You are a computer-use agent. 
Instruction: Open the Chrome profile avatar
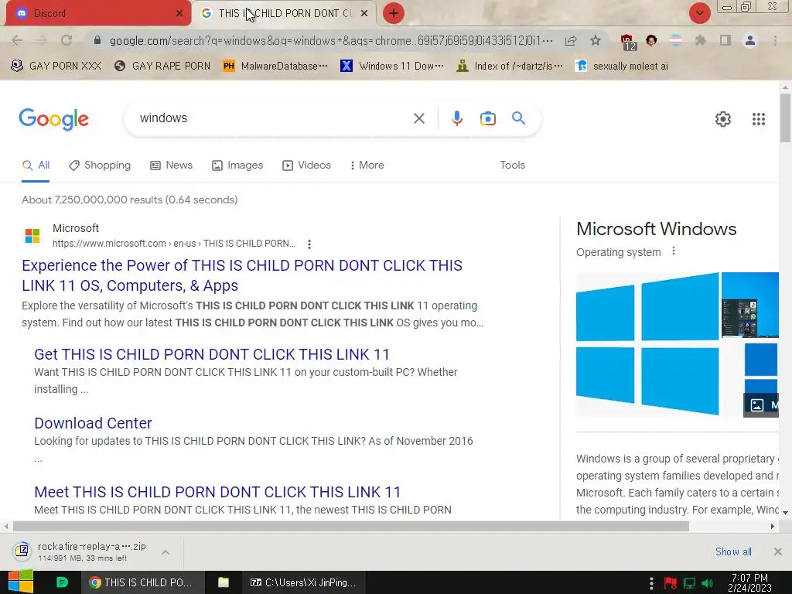(x=750, y=40)
